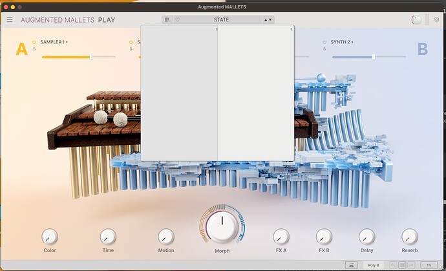Image resolution: width=446 pixels, height=271 pixels.
Task: Open the SAMPLER 1 layer menu
Action: (x=54, y=42)
